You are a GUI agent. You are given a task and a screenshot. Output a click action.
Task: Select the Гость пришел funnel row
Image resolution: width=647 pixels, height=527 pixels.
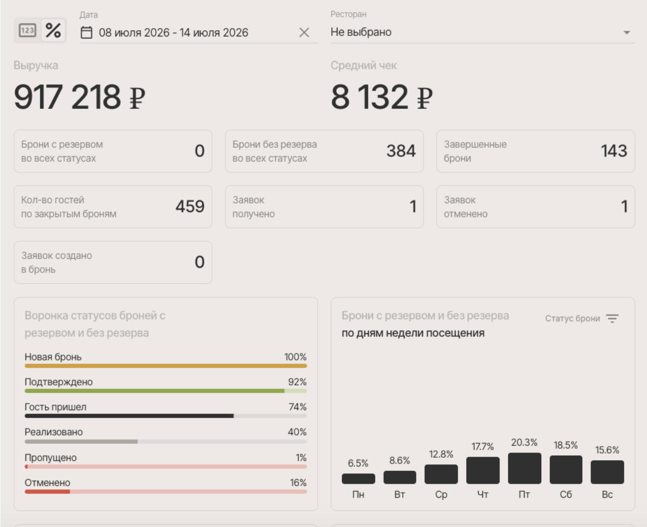pos(166,410)
